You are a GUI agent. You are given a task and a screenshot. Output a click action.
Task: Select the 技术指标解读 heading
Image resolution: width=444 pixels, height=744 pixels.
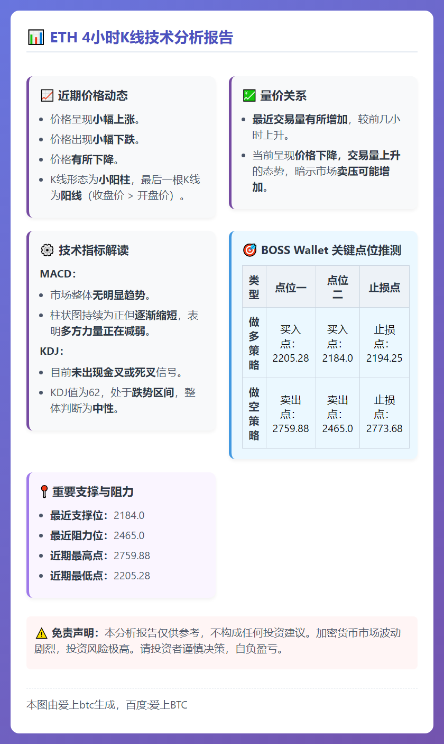pos(93,250)
